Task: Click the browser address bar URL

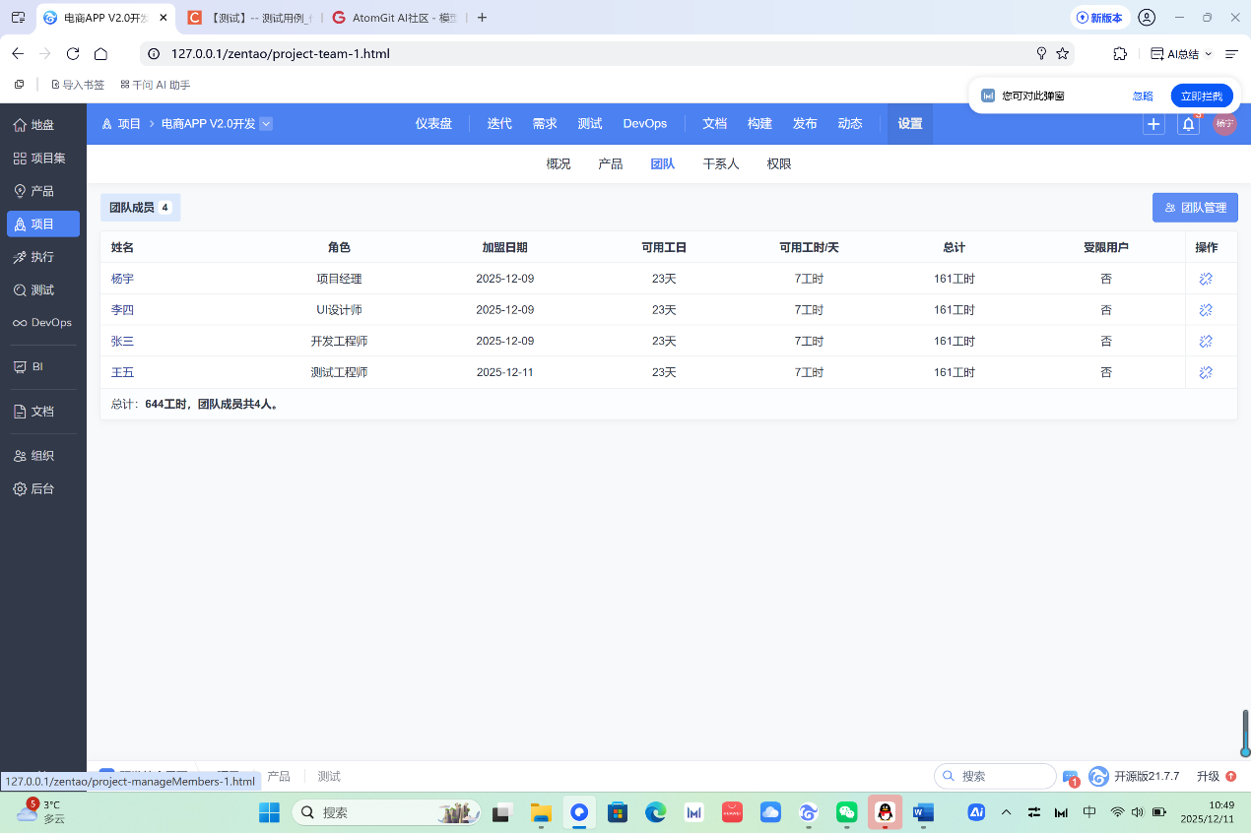Action: tap(281, 54)
